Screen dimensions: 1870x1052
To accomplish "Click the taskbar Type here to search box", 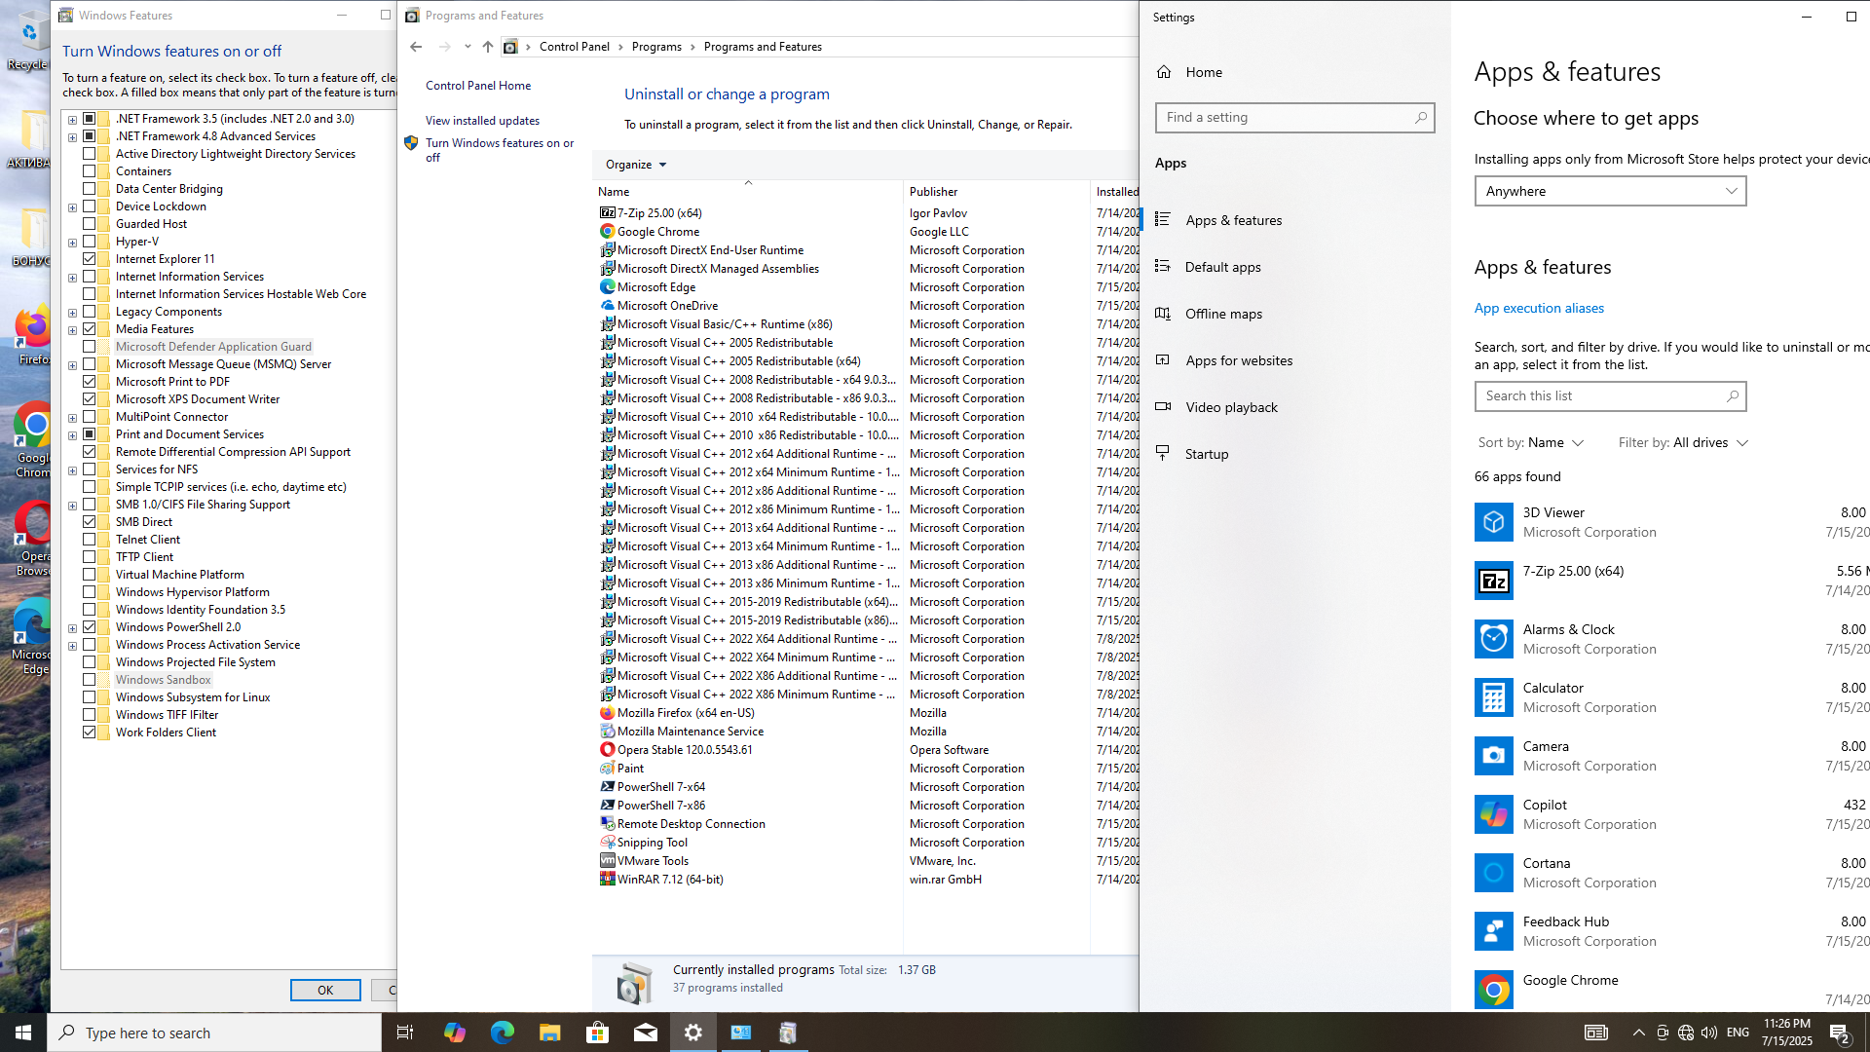I will pyautogui.click(x=214, y=1033).
